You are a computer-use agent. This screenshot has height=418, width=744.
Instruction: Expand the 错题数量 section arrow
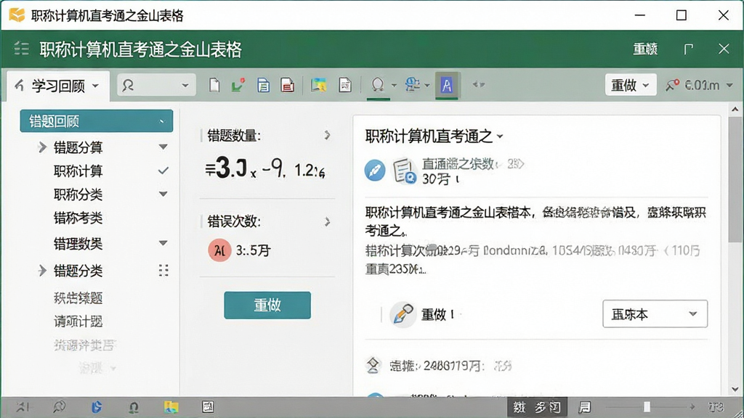(328, 136)
